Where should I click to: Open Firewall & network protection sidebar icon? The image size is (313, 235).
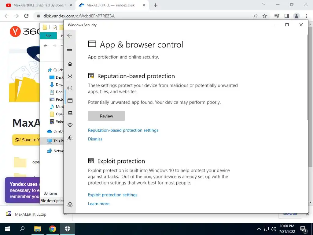point(70,88)
